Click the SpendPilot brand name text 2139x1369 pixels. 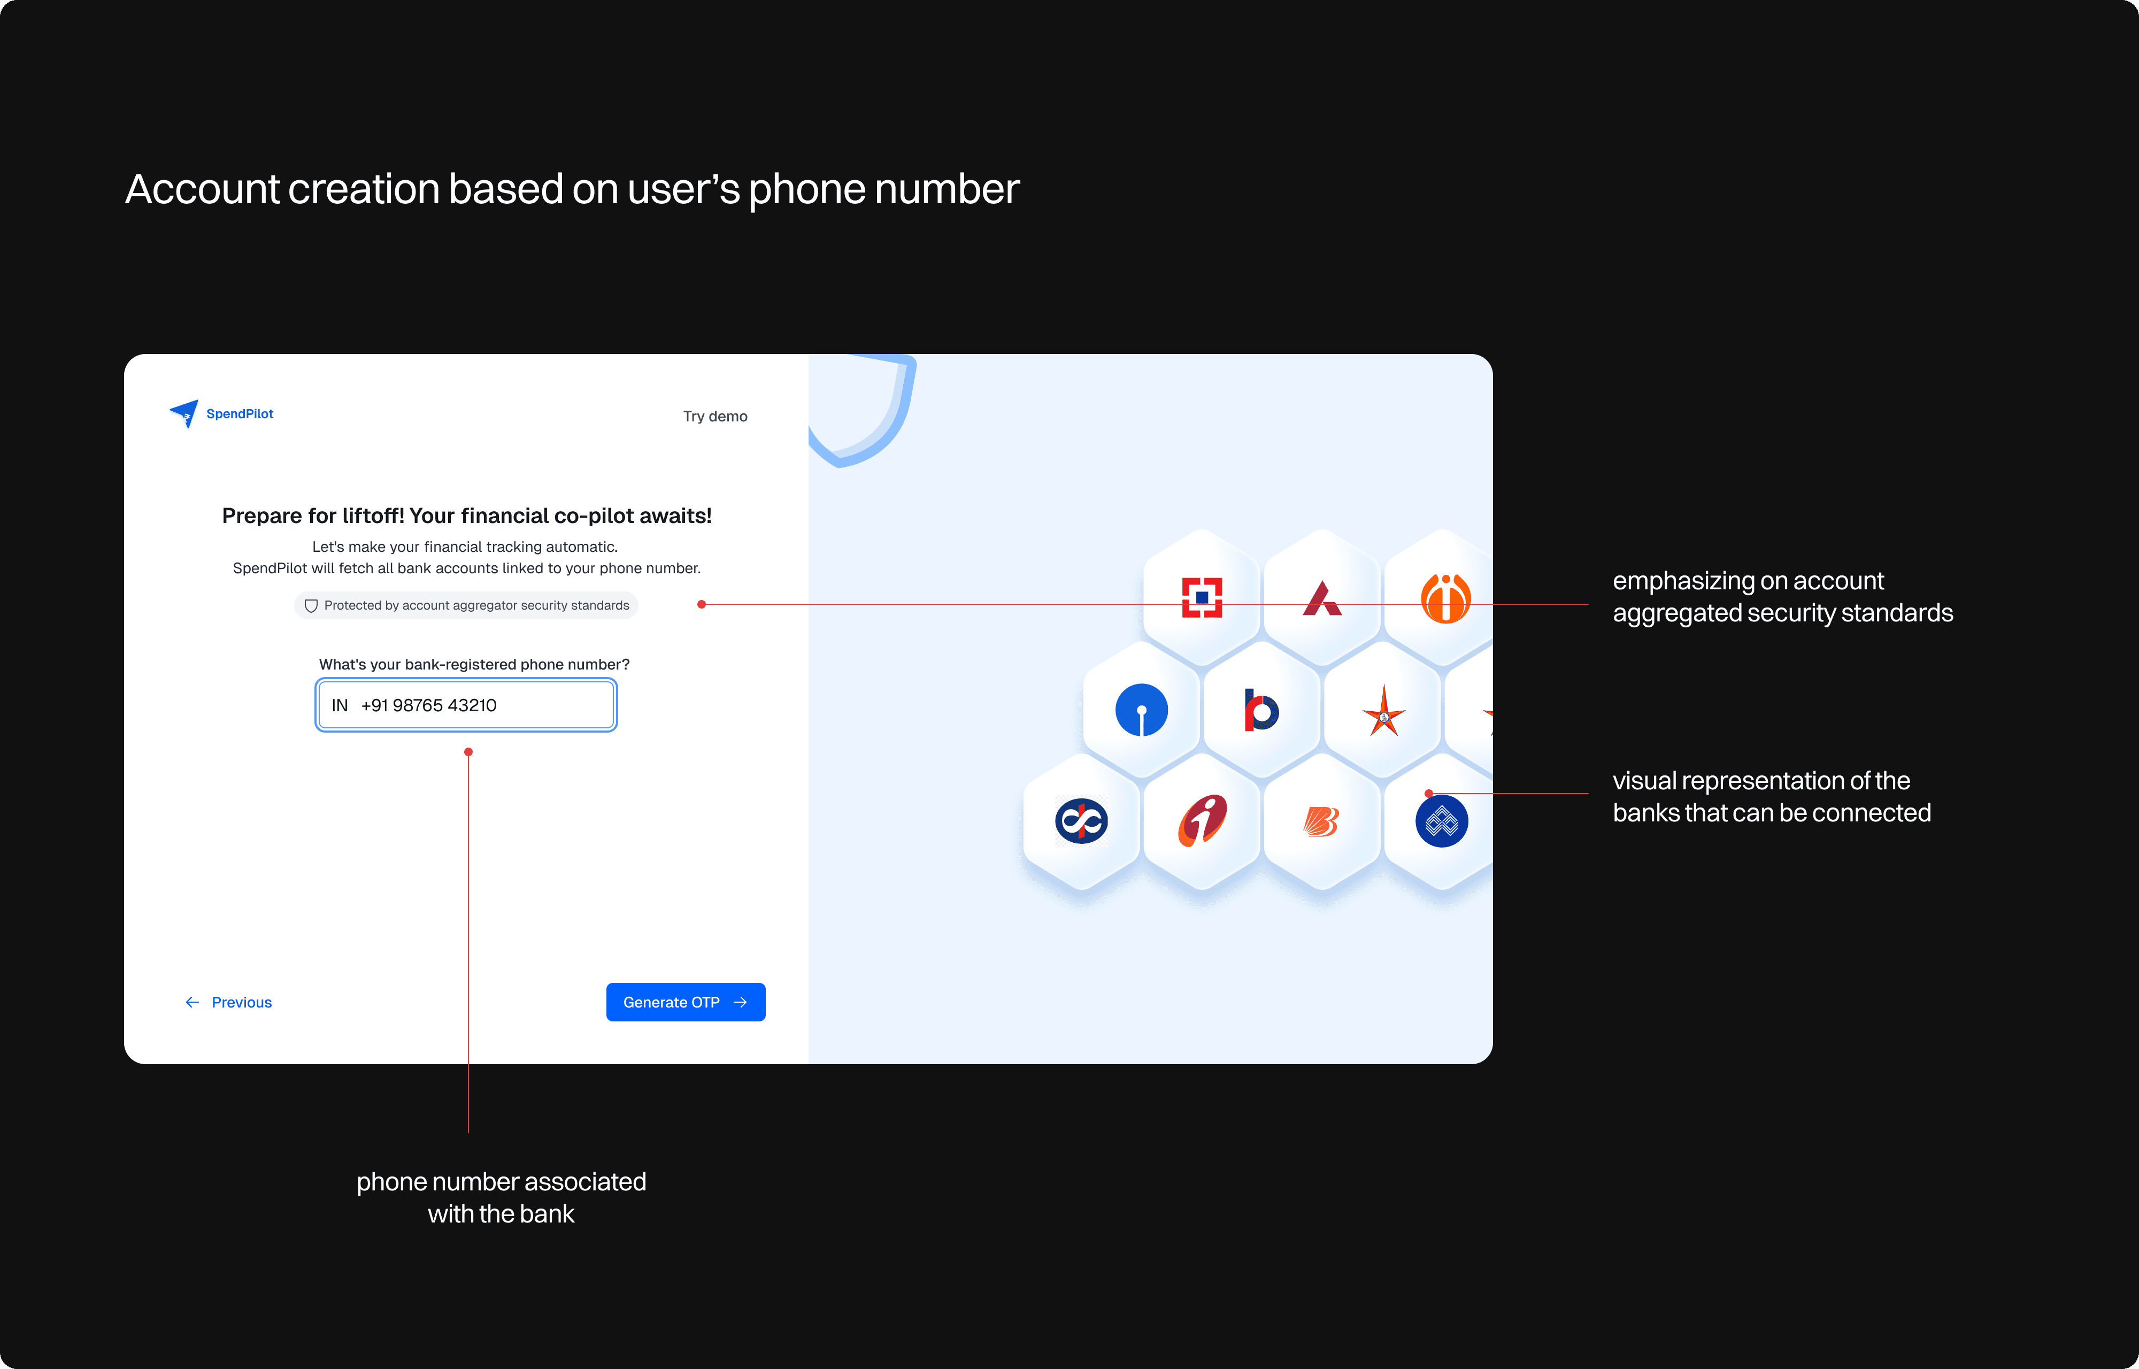click(239, 414)
